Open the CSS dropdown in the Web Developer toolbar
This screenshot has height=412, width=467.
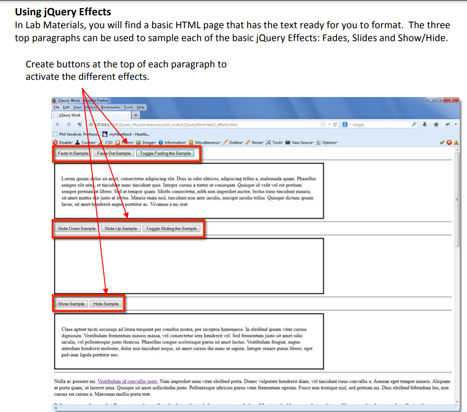(x=108, y=142)
